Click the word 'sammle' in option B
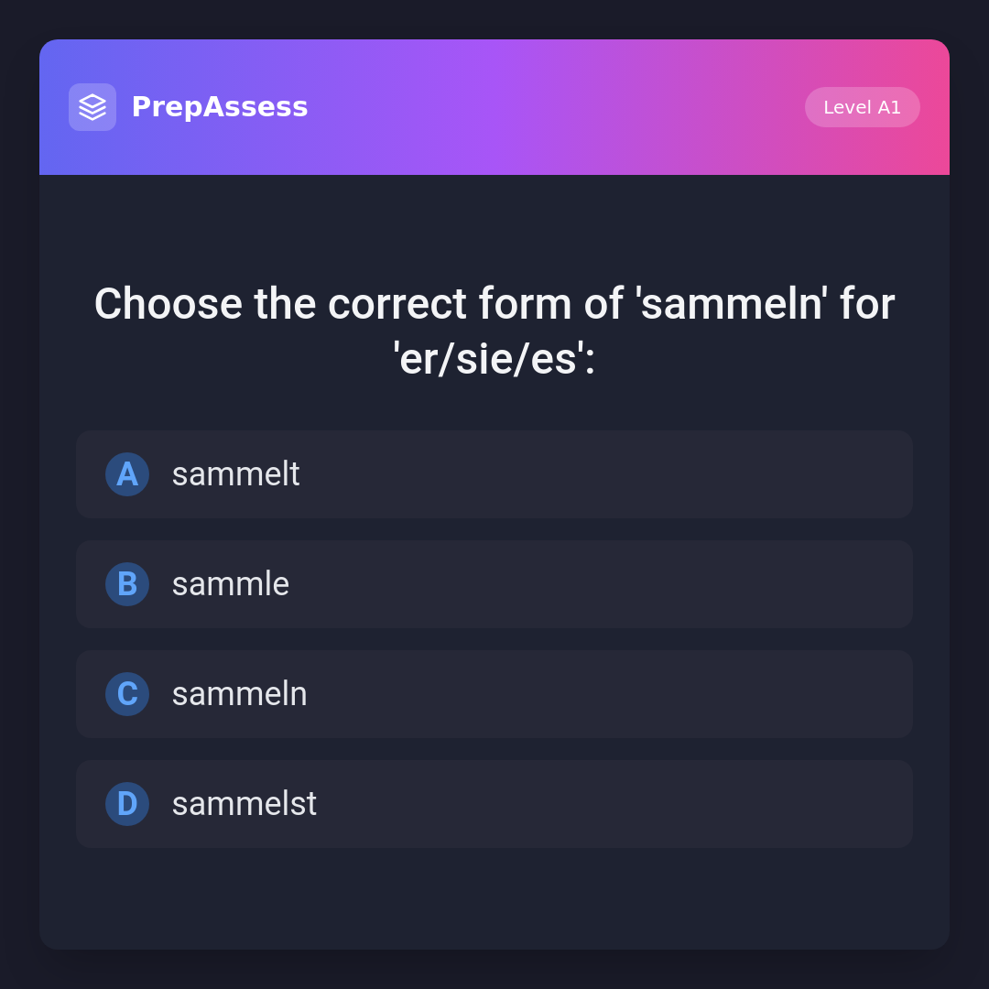This screenshot has height=989, width=989. 230,584
